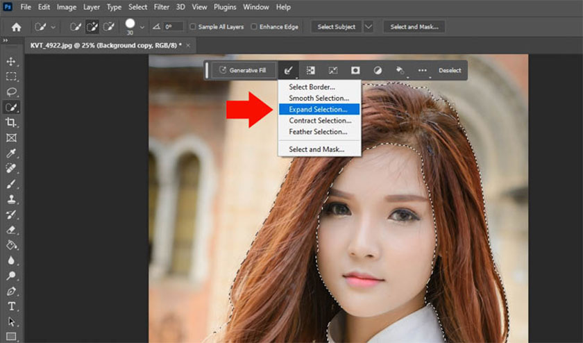Toggle the Enhance Edge checkbox
The image size is (583, 343).
254,27
